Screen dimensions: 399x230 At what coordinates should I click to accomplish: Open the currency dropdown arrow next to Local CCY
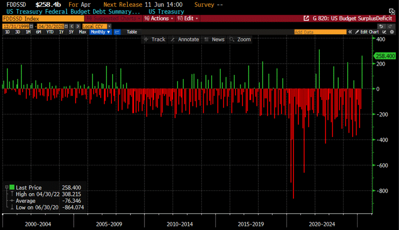coord(110,26)
